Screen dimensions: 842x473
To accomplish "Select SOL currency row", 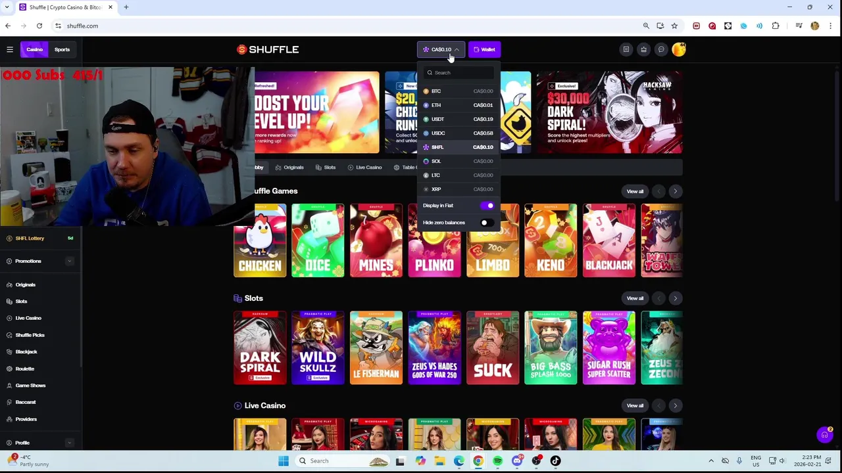I will pyautogui.click(x=458, y=161).
